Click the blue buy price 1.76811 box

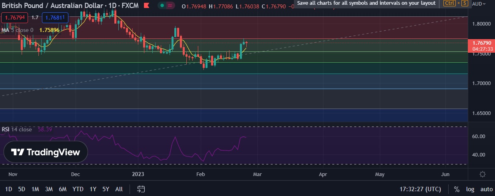pyautogui.click(x=56, y=18)
